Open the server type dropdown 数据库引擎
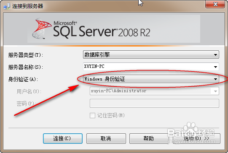Image resolution: width=228 pixels, height=153 pixels. pyautogui.click(x=151, y=54)
